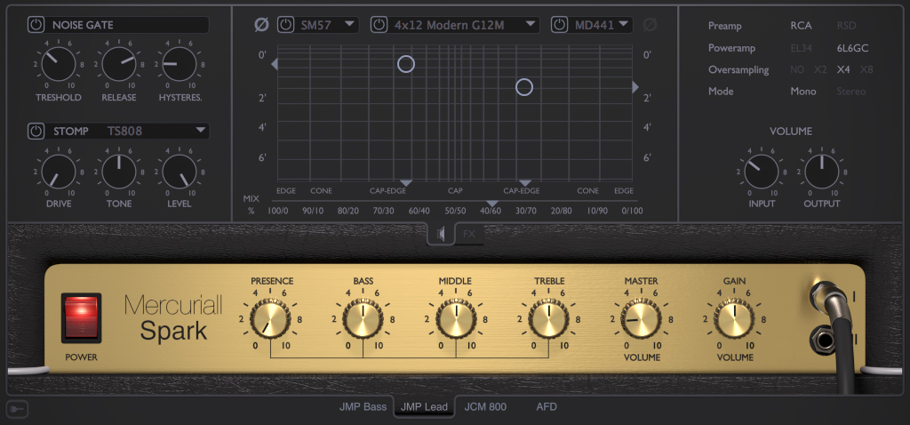Click the Hysteres. knob

[x=180, y=64]
